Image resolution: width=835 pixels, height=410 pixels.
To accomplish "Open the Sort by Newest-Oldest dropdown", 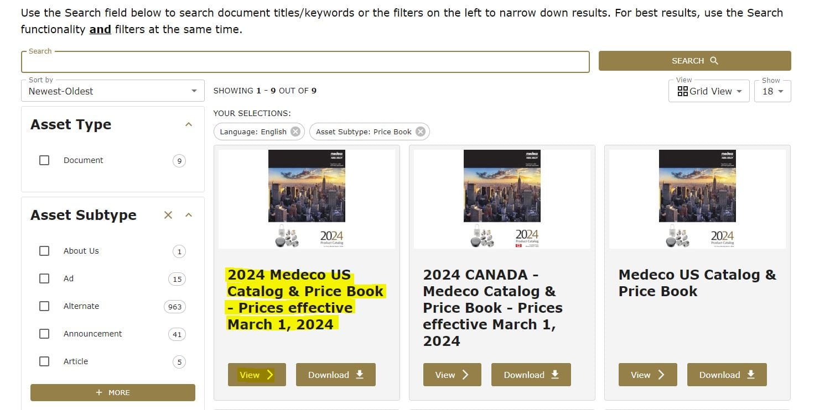I will pos(112,91).
